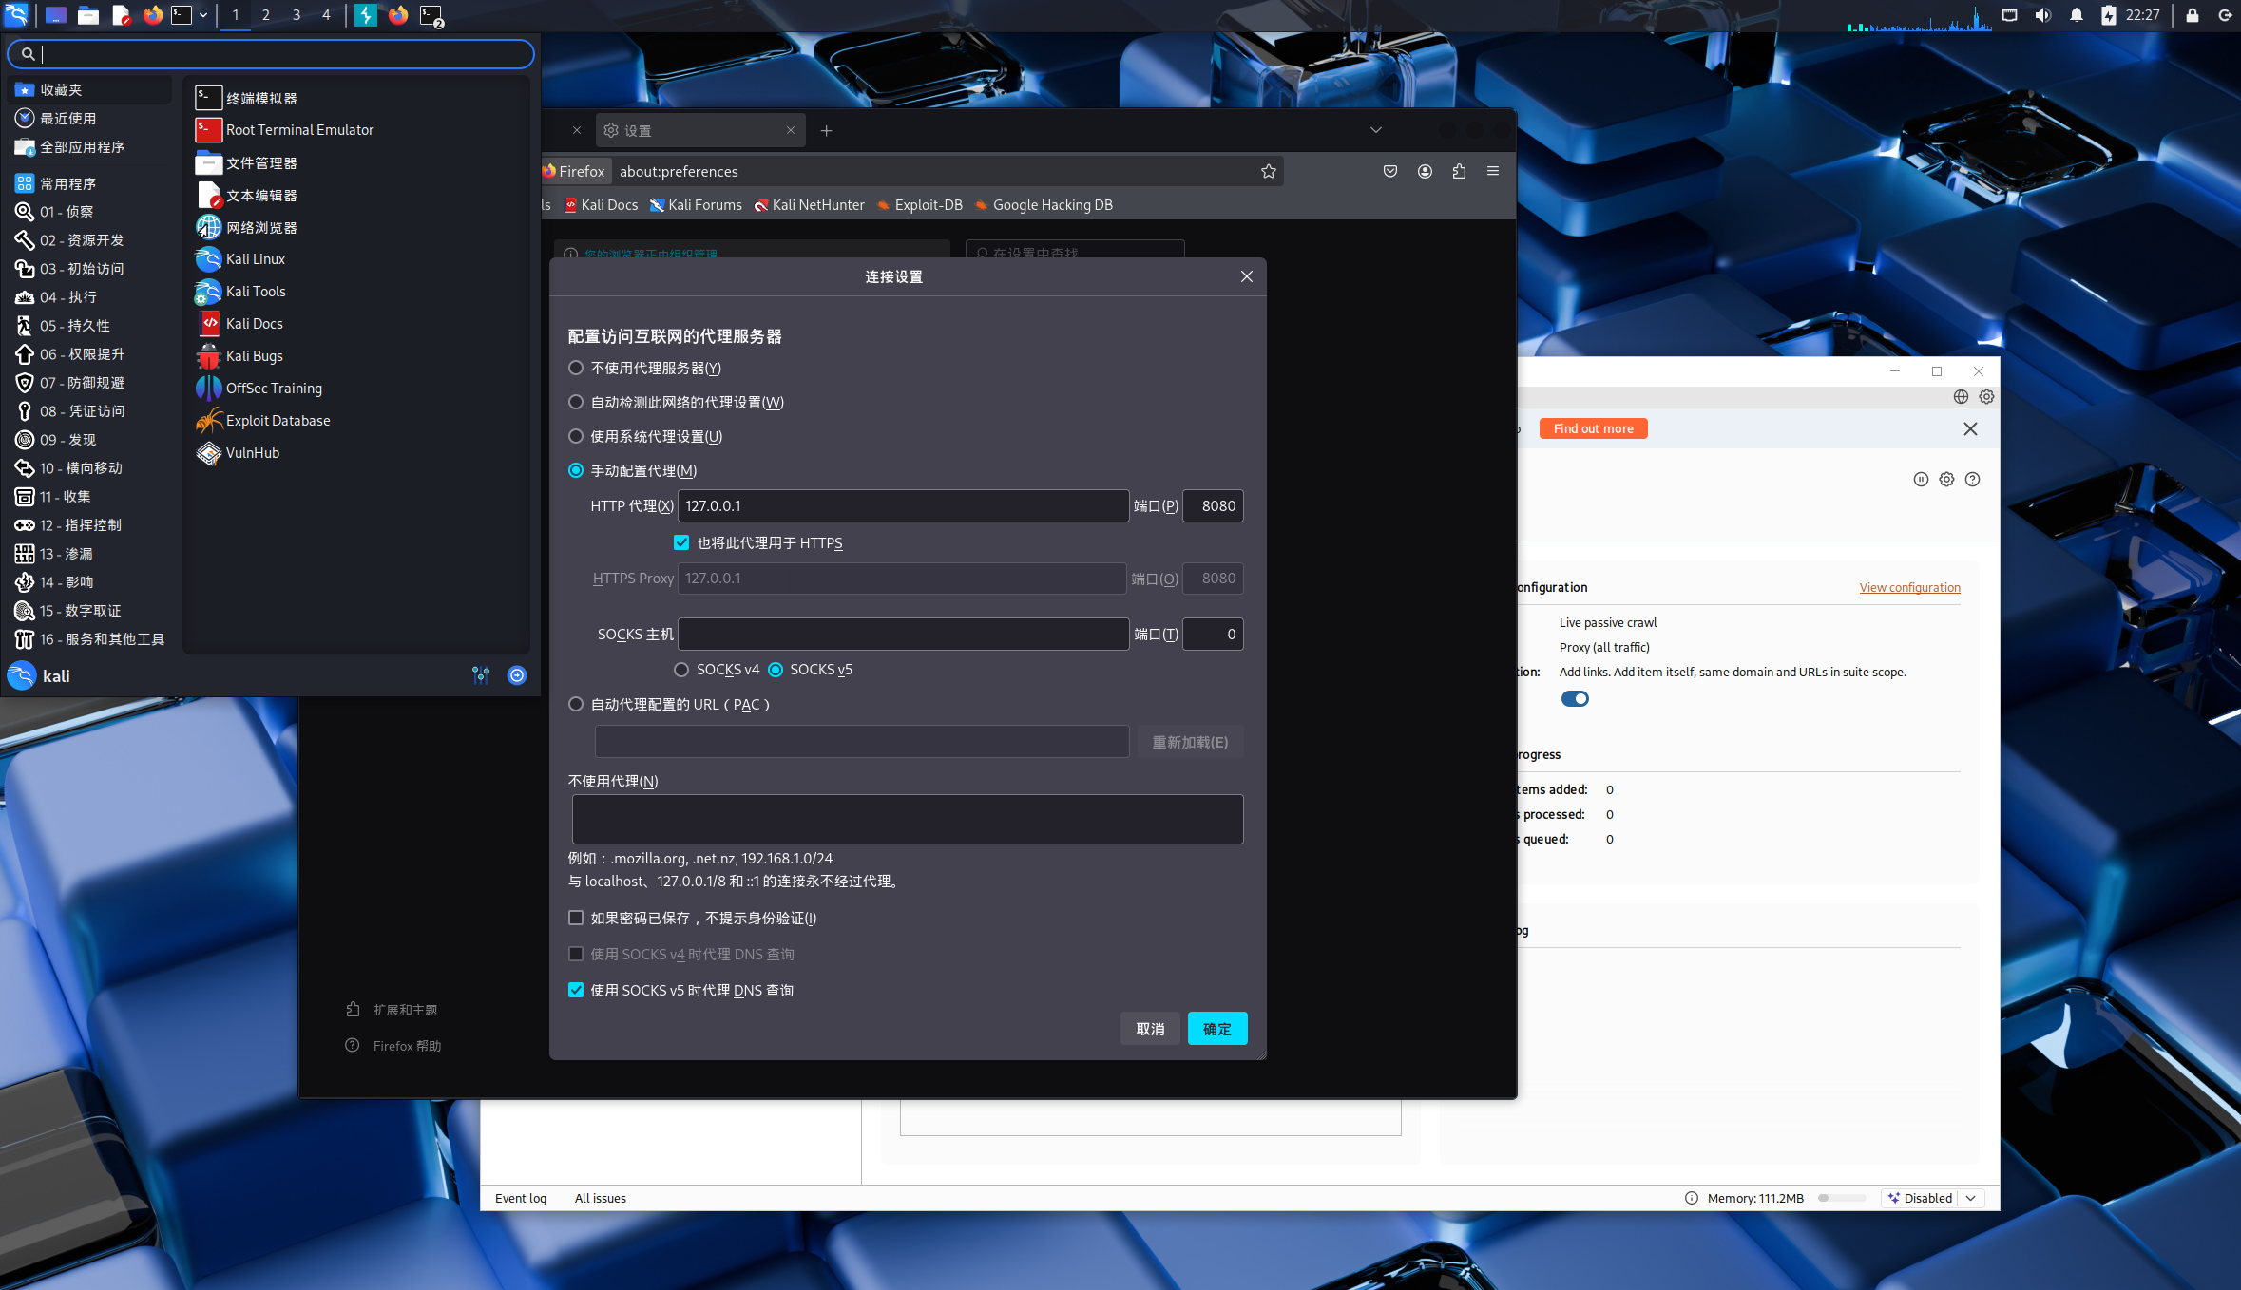Open the 03 - 初始访问 menu category
This screenshot has height=1290, width=2241.
click(x=82, y=269)
